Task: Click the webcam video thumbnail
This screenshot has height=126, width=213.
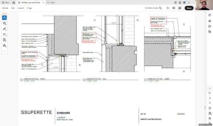Action: coord(204,5)
